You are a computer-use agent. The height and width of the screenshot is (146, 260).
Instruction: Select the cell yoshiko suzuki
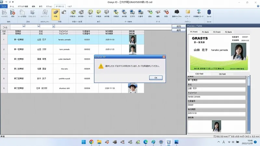(64, 79)
